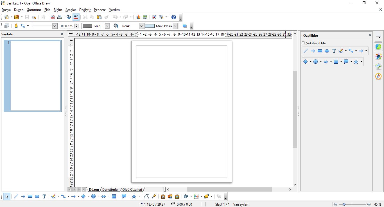Screen dimensions: 384x207
Task: Select Rectangle tool in bottom toolbar
Action: [x=30, y=196]
